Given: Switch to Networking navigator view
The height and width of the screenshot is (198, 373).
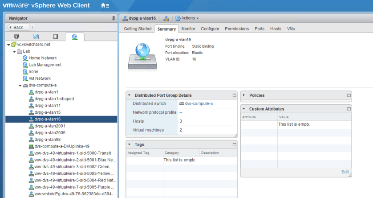Looking at the screenshot, I should (74, 37).
